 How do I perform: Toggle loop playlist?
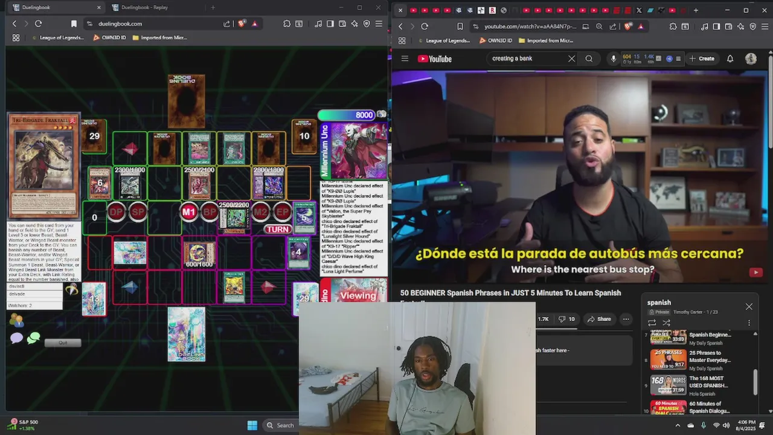(x=652, y=323)
